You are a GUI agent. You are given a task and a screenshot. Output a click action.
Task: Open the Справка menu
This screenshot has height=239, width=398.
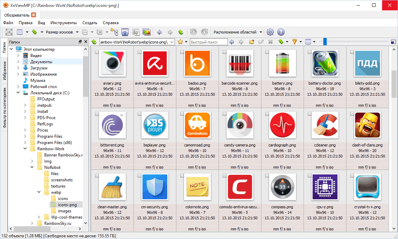(x=110, y=23)
